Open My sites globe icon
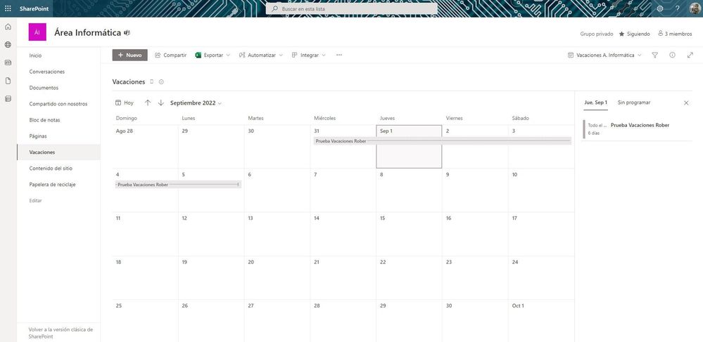The width and height of the screenshot is (703, 342). (8, 45)
